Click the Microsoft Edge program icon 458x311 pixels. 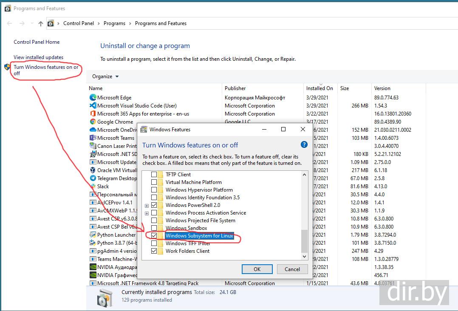click(x=93, y=98)
